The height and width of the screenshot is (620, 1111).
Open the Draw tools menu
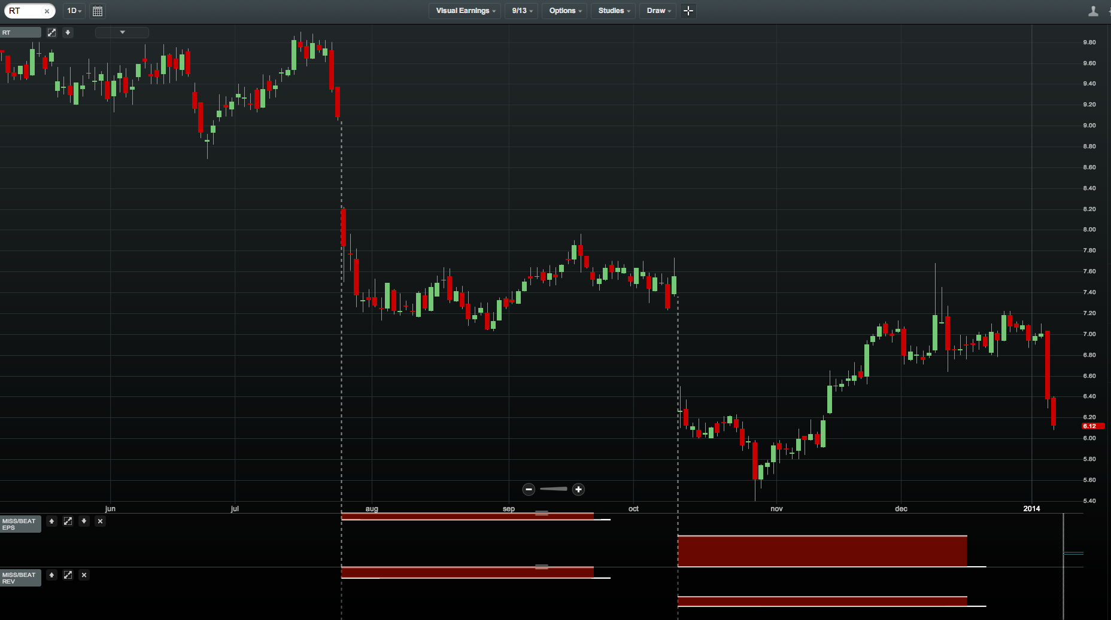click(658, 11)
